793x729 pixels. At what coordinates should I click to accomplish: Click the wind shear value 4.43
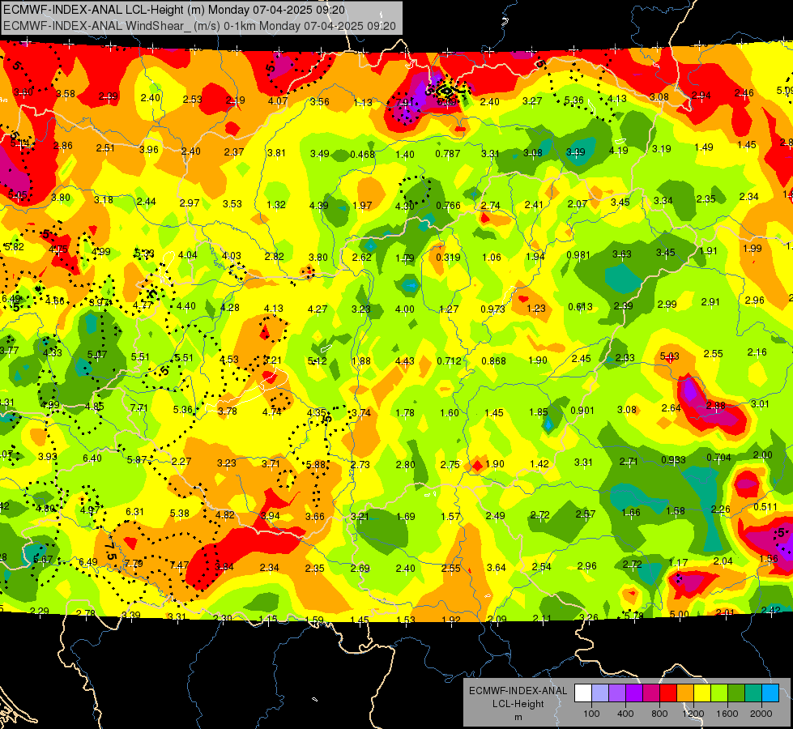pos(405,360)
